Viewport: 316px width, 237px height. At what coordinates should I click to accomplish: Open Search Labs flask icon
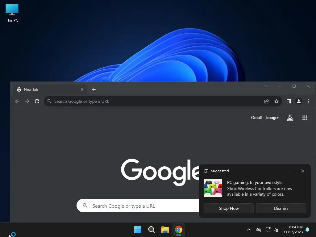tap(290, 118)
